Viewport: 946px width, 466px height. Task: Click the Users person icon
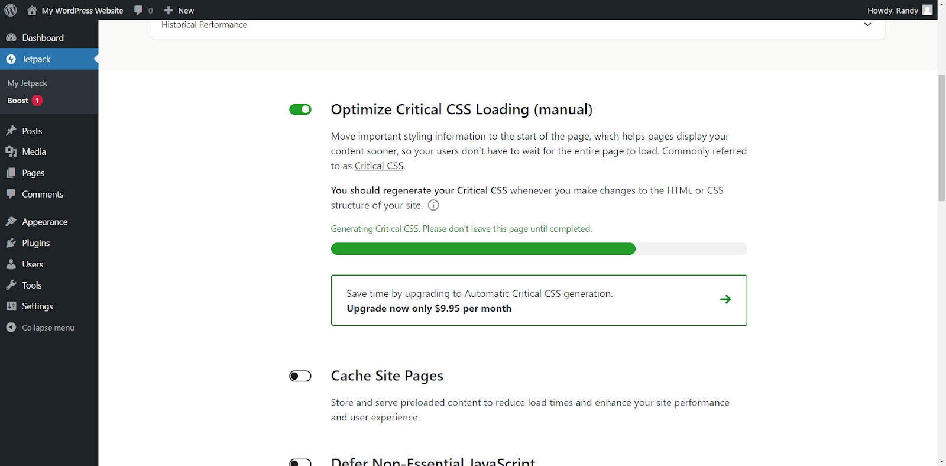click(11, 264)
